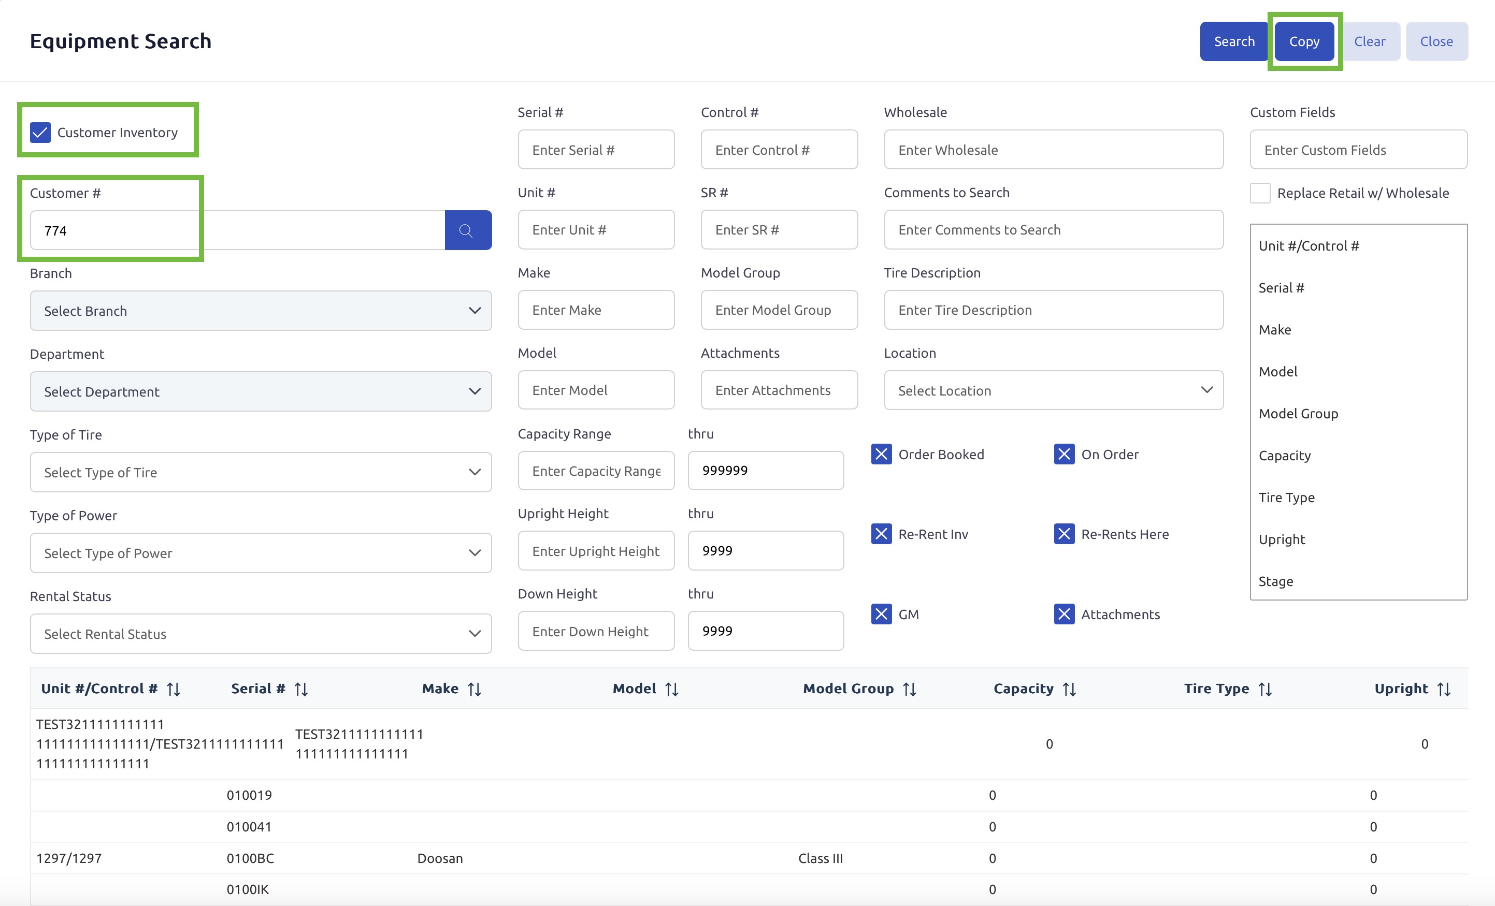Click the Copy button
The image size is (1495, 906).
[1304, 41]
